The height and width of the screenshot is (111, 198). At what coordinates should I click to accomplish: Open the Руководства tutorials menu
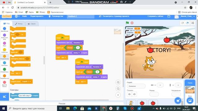[x=56, y=16]
